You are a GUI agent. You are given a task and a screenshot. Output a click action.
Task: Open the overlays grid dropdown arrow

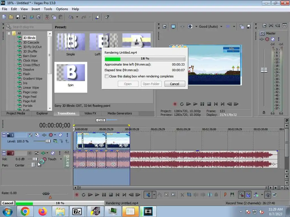point(234,27)
